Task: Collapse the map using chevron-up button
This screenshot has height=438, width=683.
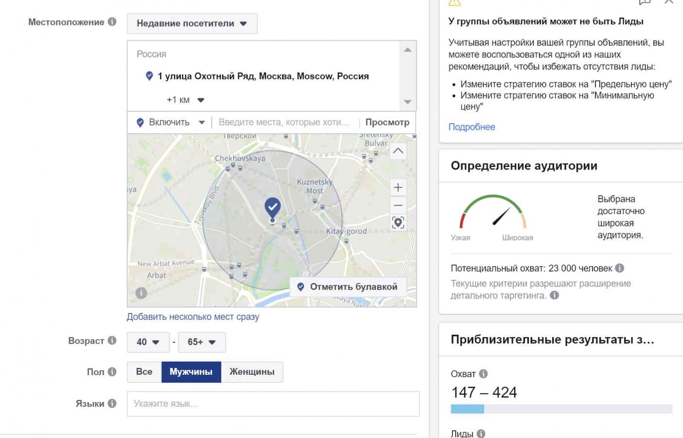Action: click(398, 151)
